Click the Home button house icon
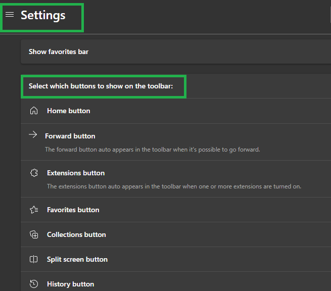The height and width of the screenshot is (291, 331). pos(34,111)
